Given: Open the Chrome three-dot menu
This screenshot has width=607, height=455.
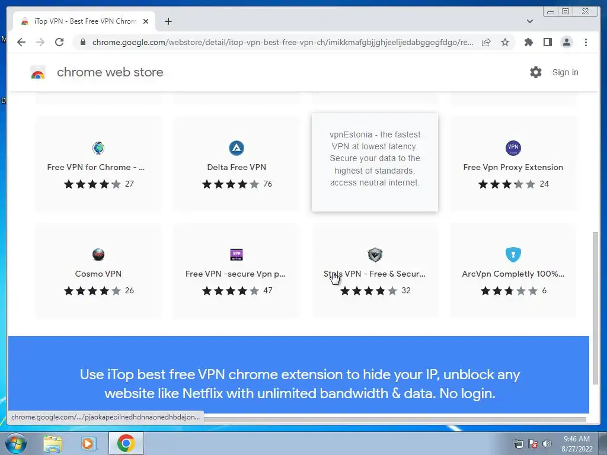Looking at the screenshot, I should [x=586, y=42].
